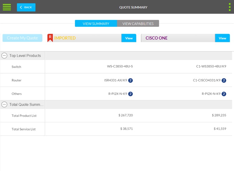Click the Others row label
Viewport: 234px width, 171px height.
click(x=17, y=94)
